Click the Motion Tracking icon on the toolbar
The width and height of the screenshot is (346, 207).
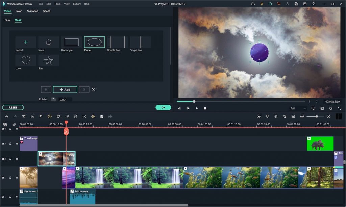(x=84, y=116)
